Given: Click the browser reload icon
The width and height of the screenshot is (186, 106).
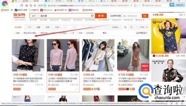Looking at the screenshot, I should 22,5.
